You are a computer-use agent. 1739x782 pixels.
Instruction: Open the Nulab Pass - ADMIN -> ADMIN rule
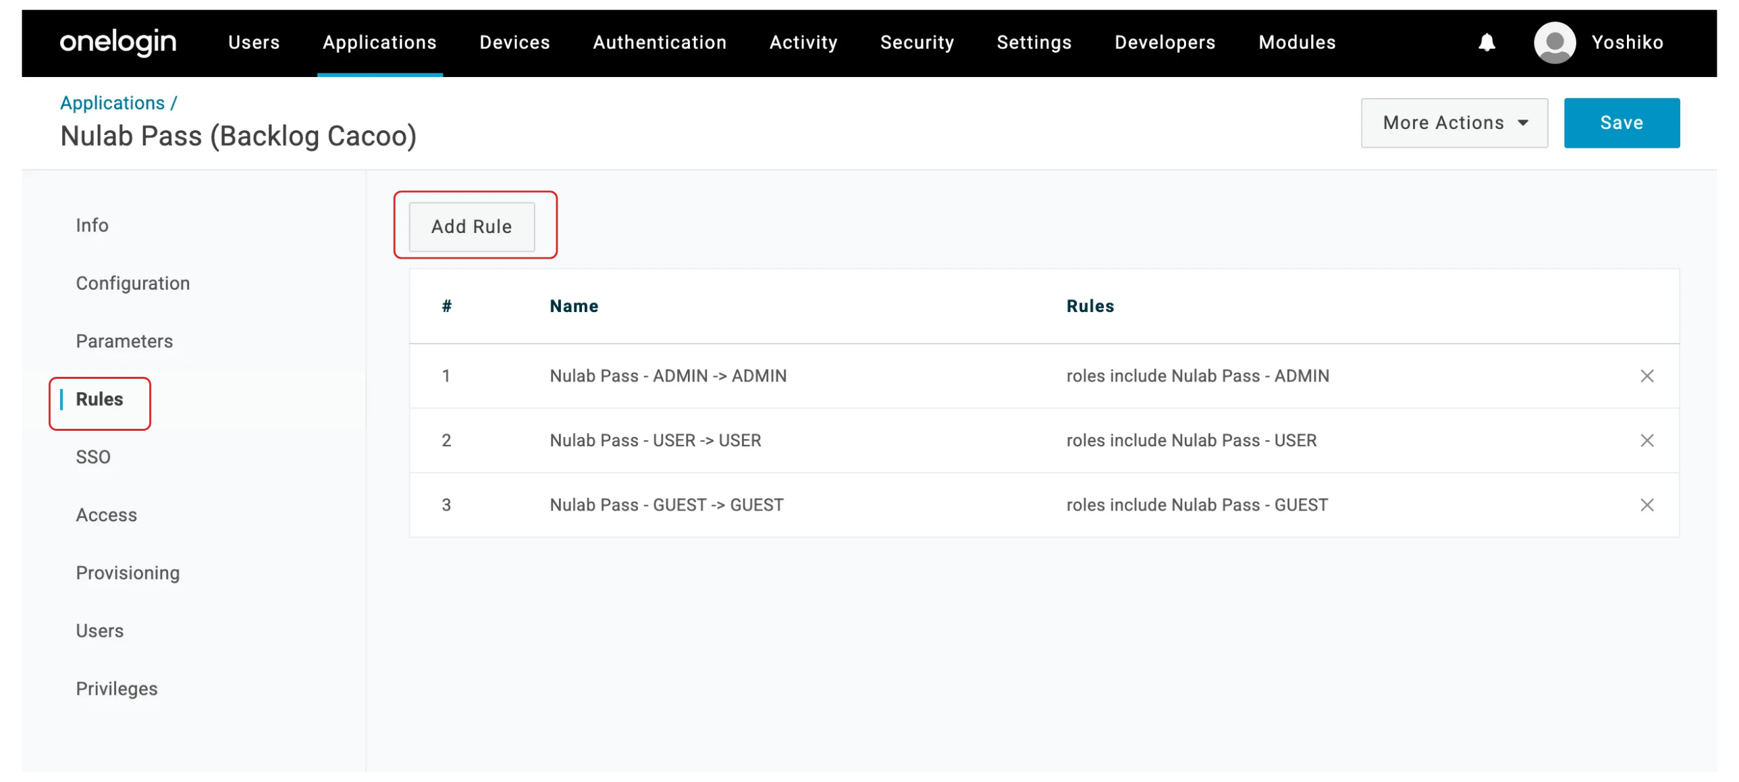click(x=668, y=375)
